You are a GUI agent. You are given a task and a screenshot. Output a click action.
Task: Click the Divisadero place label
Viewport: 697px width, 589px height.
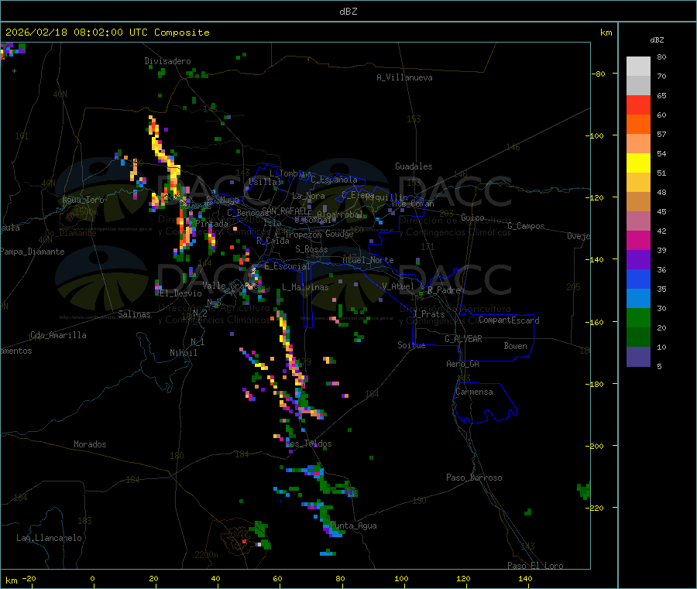pos(167,61)
